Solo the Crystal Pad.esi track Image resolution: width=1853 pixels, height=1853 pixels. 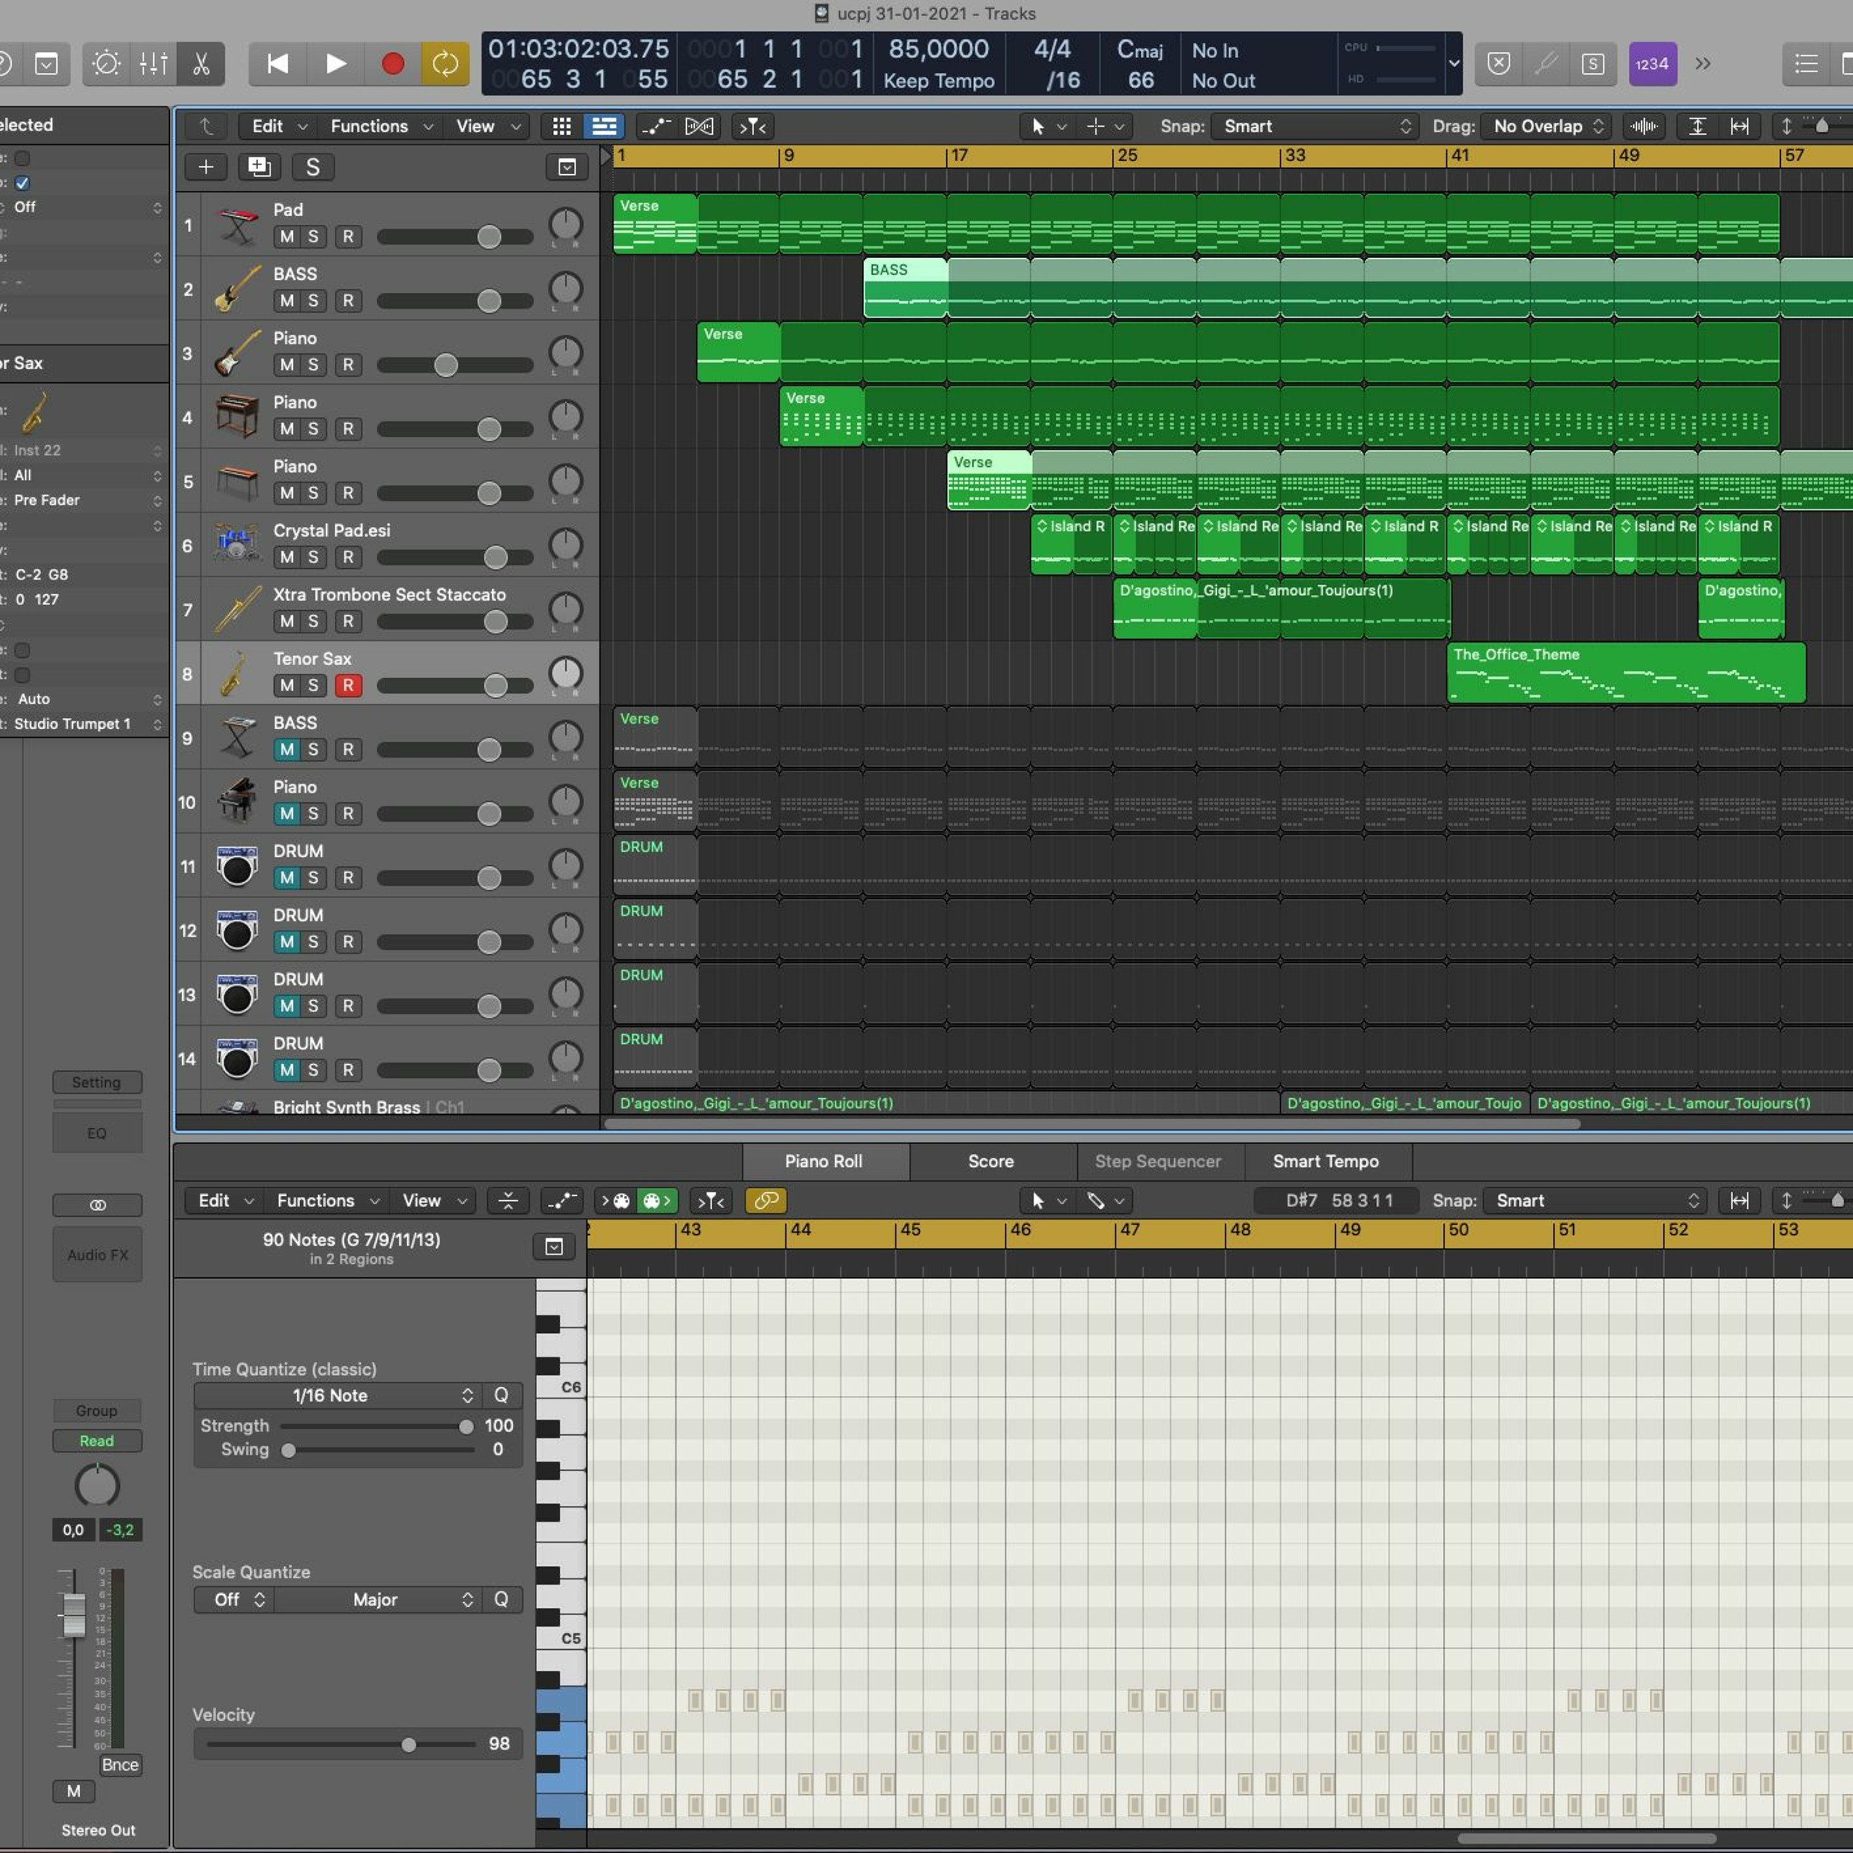click(313, 557)
